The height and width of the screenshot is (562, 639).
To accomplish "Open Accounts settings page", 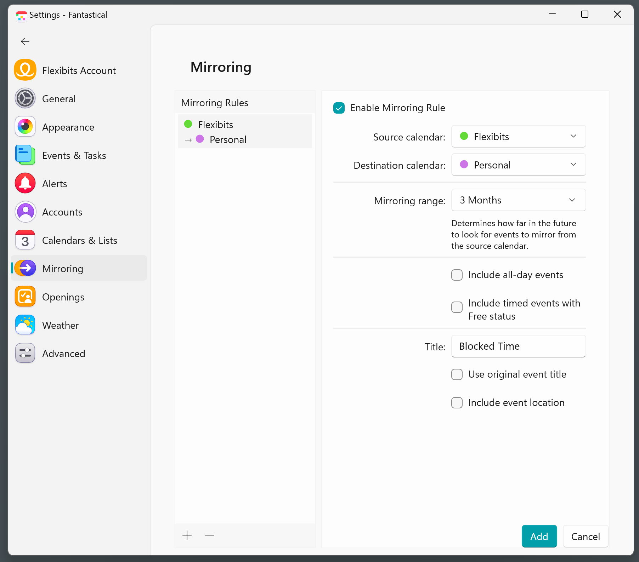I will pos(79,212).
